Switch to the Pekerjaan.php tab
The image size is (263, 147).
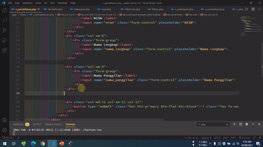82,9
